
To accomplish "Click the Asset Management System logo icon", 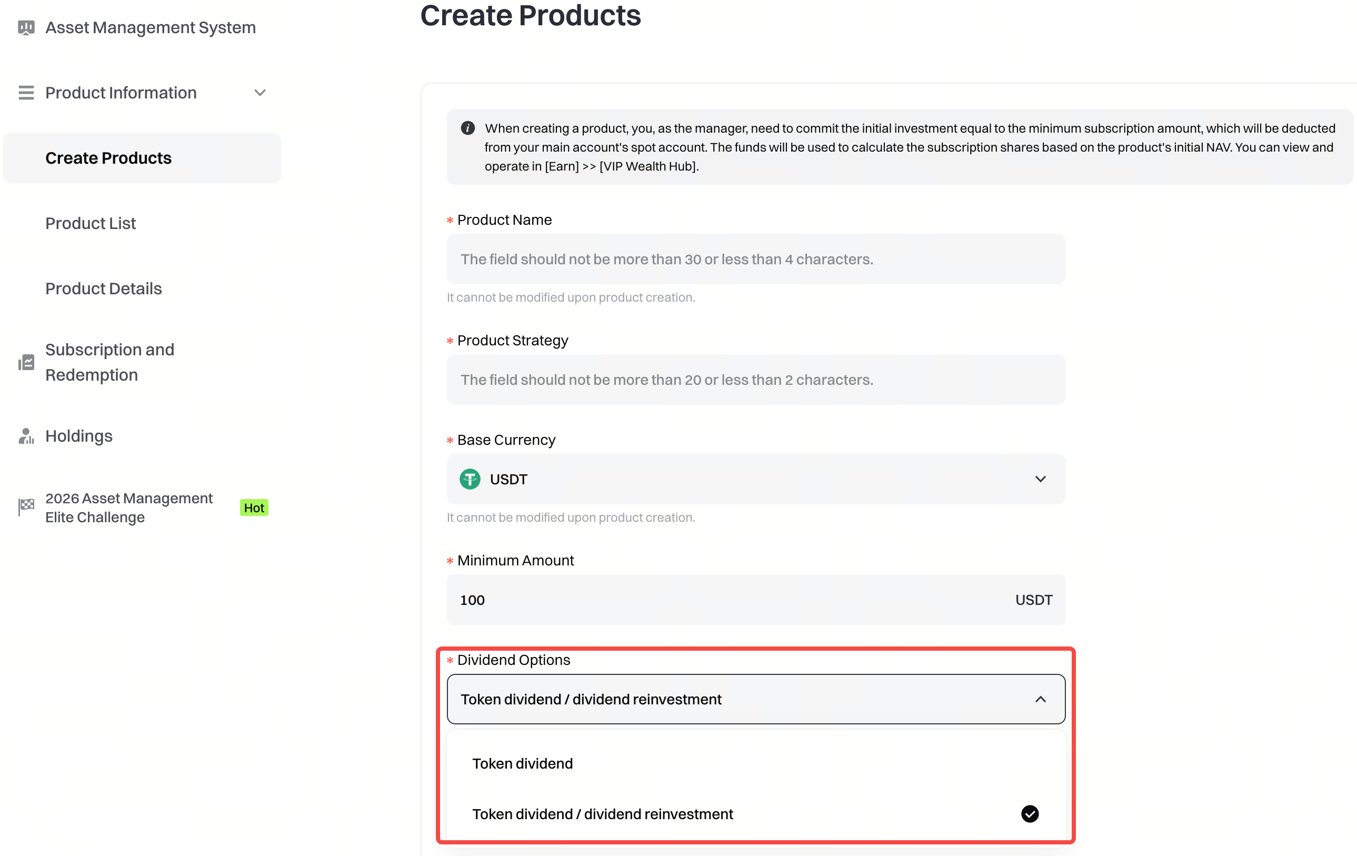I will tap(26, 27).
